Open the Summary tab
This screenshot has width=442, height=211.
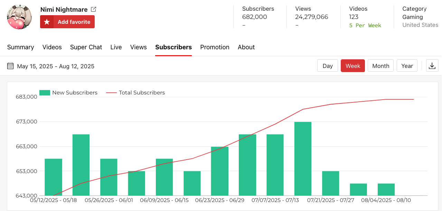pyautogui.click(x=21, y=47)
